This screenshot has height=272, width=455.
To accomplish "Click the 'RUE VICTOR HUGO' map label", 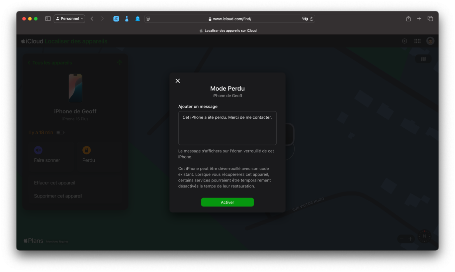I will click(x=308, y=204).
